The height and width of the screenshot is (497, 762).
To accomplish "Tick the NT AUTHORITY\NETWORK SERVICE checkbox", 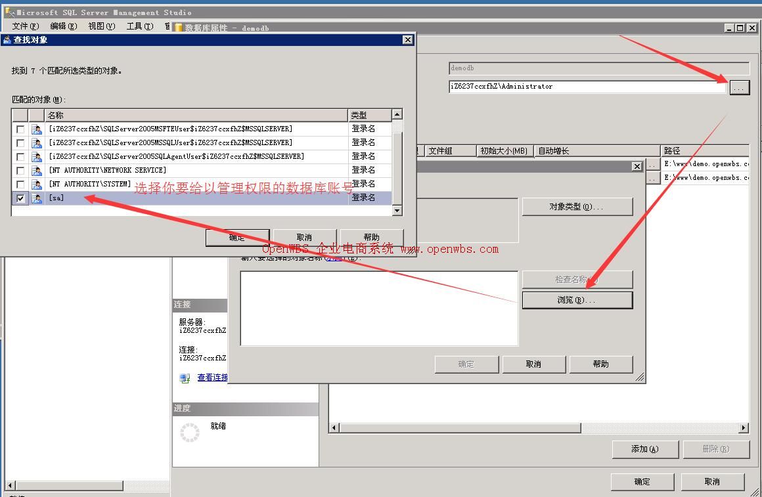I will (21, 171).
